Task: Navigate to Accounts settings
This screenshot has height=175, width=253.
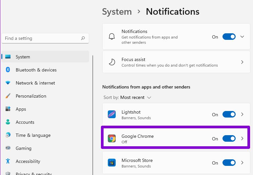Action: [45, 122]
